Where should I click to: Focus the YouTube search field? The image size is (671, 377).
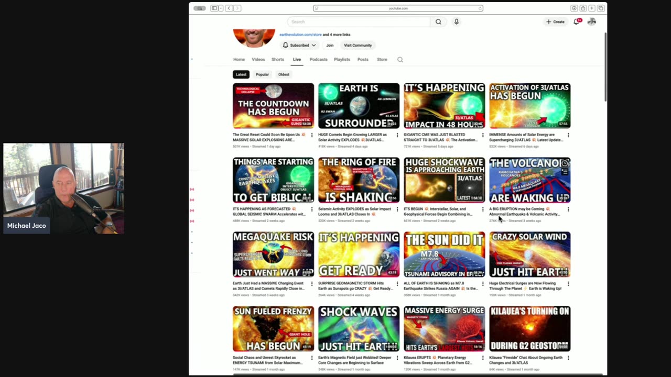(x=359, y=21)
